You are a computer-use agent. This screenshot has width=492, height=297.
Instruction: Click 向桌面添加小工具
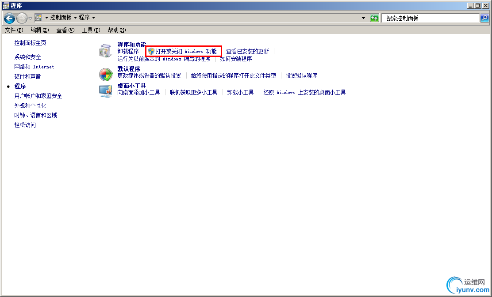coord(138,92)
